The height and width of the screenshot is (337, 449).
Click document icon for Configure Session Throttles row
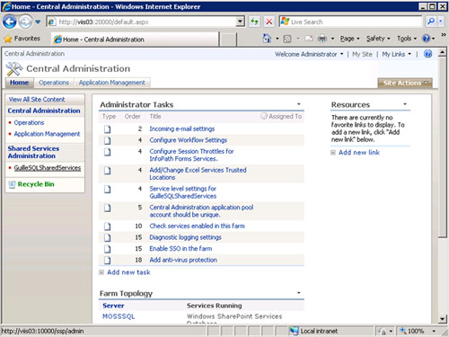[x=107, y=152]
